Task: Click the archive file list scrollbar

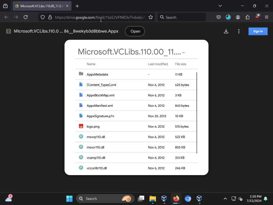Action: (197, 113)
